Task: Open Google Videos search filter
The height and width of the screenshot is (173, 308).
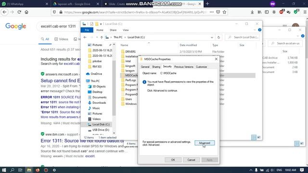Action: tap(61, 39)
